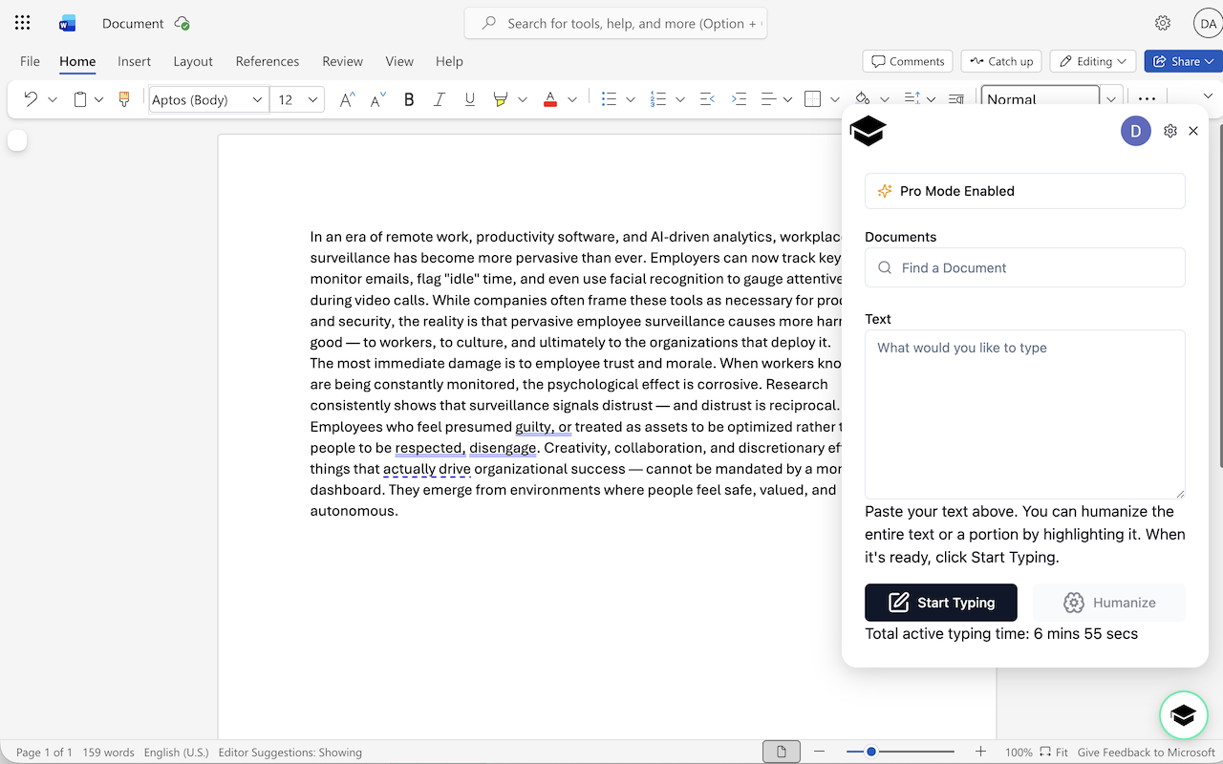Image resolution: width=1223 pixels, height=764 pixels.
Task: Open the more ribbon options ellipsis
Action: [x=1148, y=99]
